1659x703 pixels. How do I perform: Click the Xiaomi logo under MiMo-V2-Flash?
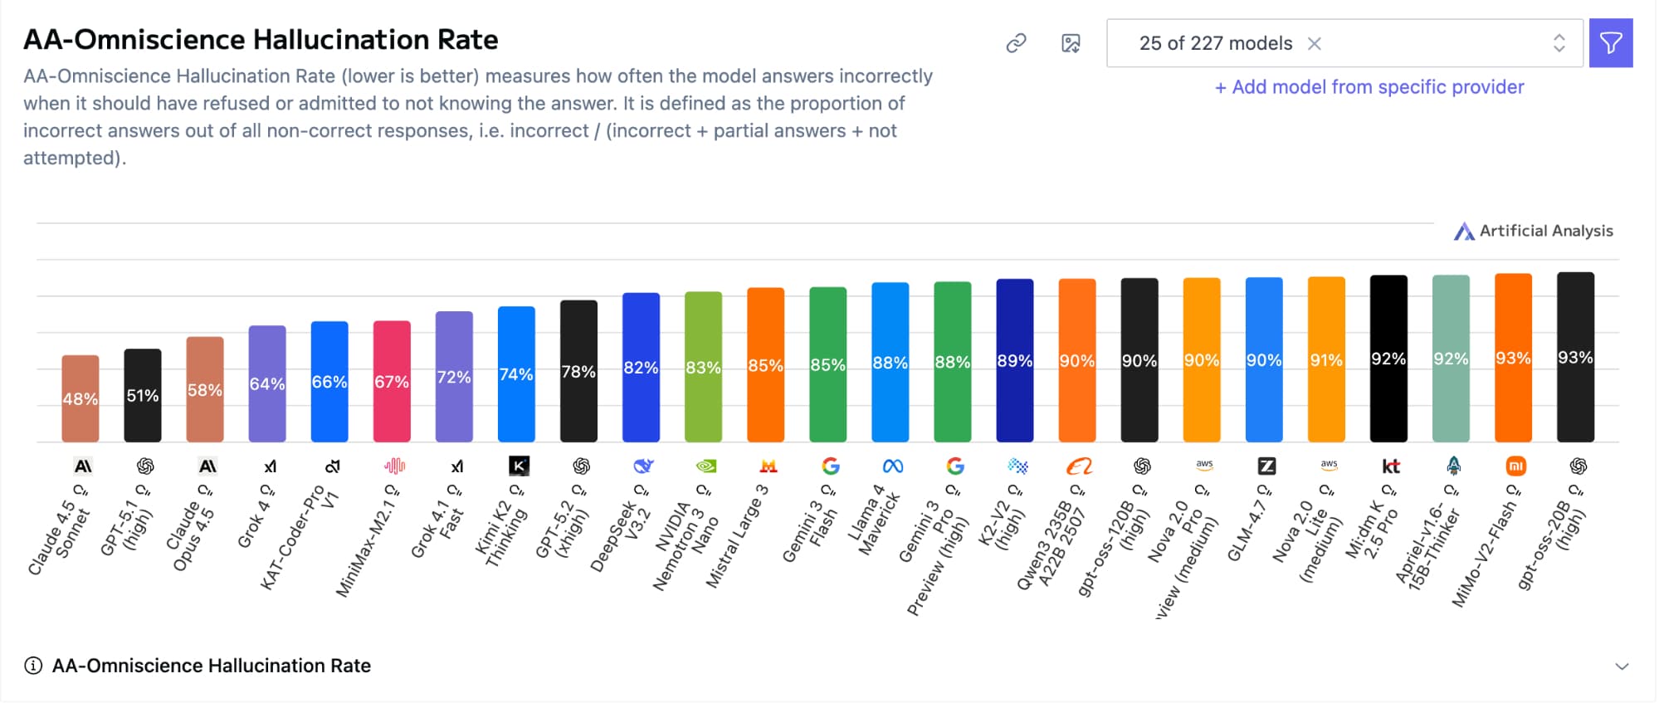coord(1515,466)
